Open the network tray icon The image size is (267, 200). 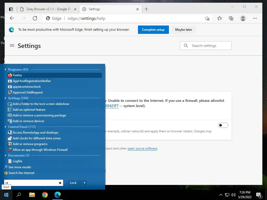click(x=227, y=195)
